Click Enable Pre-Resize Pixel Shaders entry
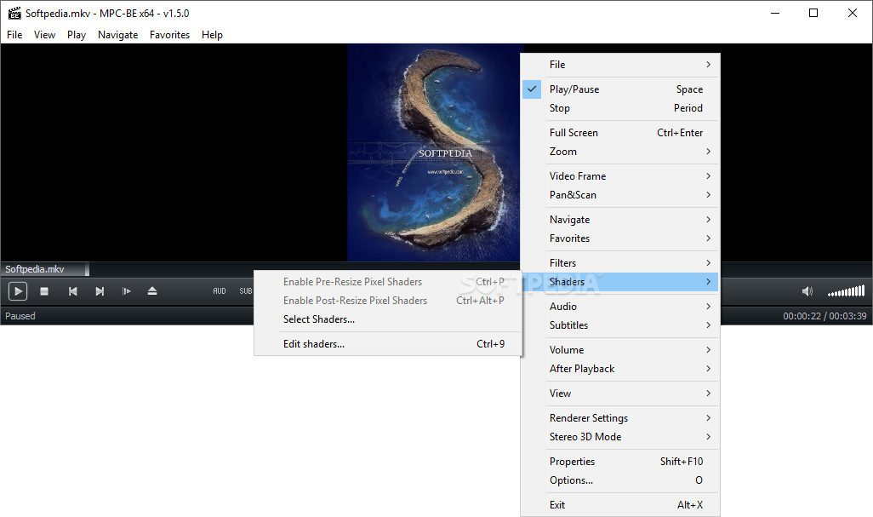 (387, 282)
